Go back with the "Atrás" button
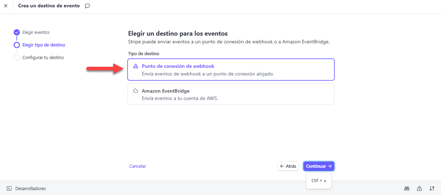Viewport: 441px width, 195px height. 288,166
